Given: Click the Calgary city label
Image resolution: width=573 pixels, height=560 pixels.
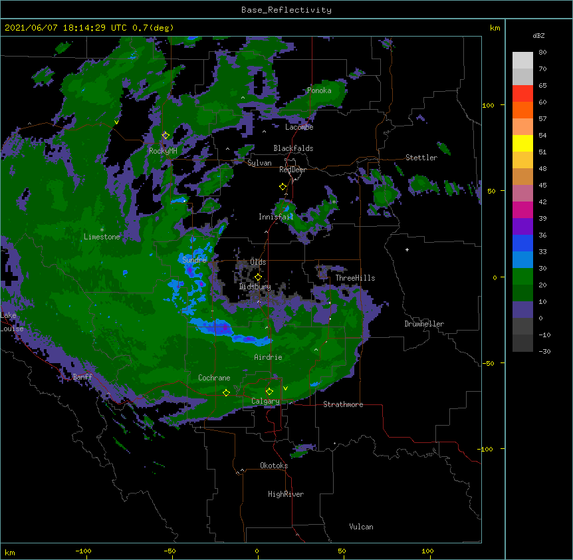Looking at the screenshot, I should 265,401.
